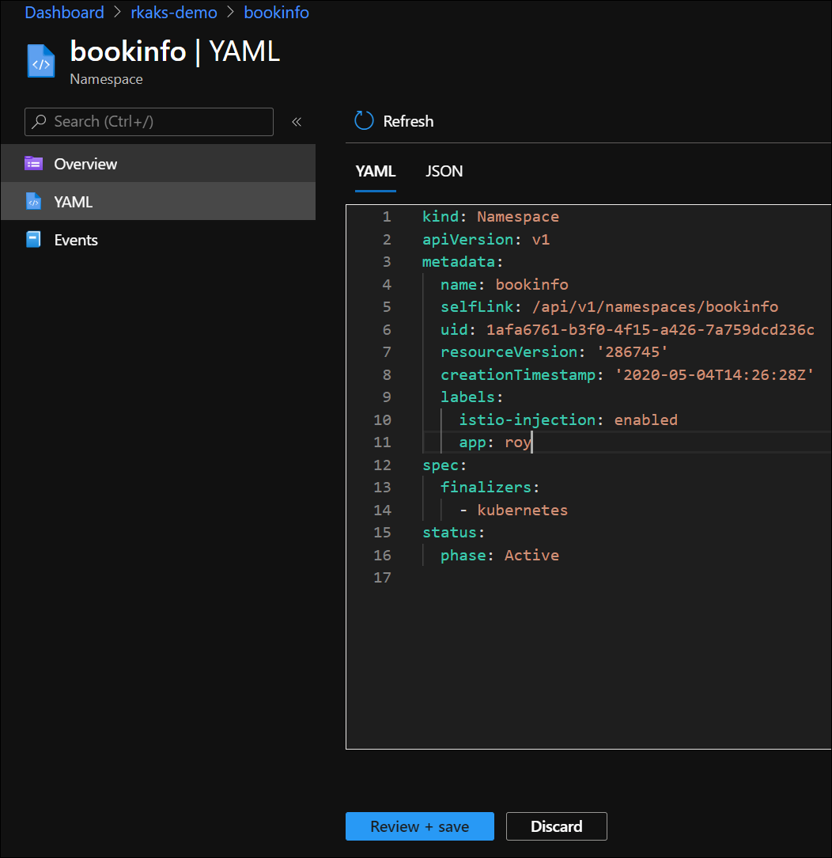Viewport: 832px width, 858px height.
Task: Place cursor on the 'app: roy' line
Action: coord(495,442)
